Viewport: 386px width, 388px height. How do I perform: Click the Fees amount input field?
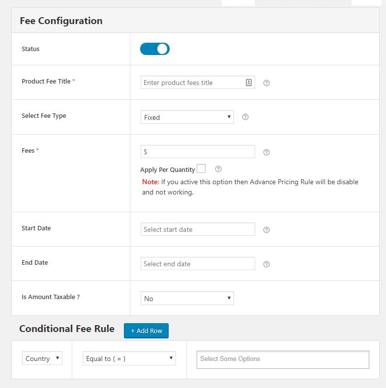tap(198, 151)
